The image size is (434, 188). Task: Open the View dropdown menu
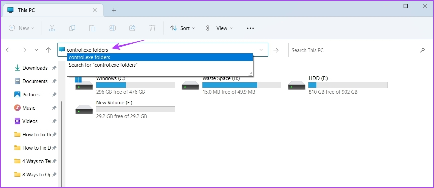(x=219, y=28)
